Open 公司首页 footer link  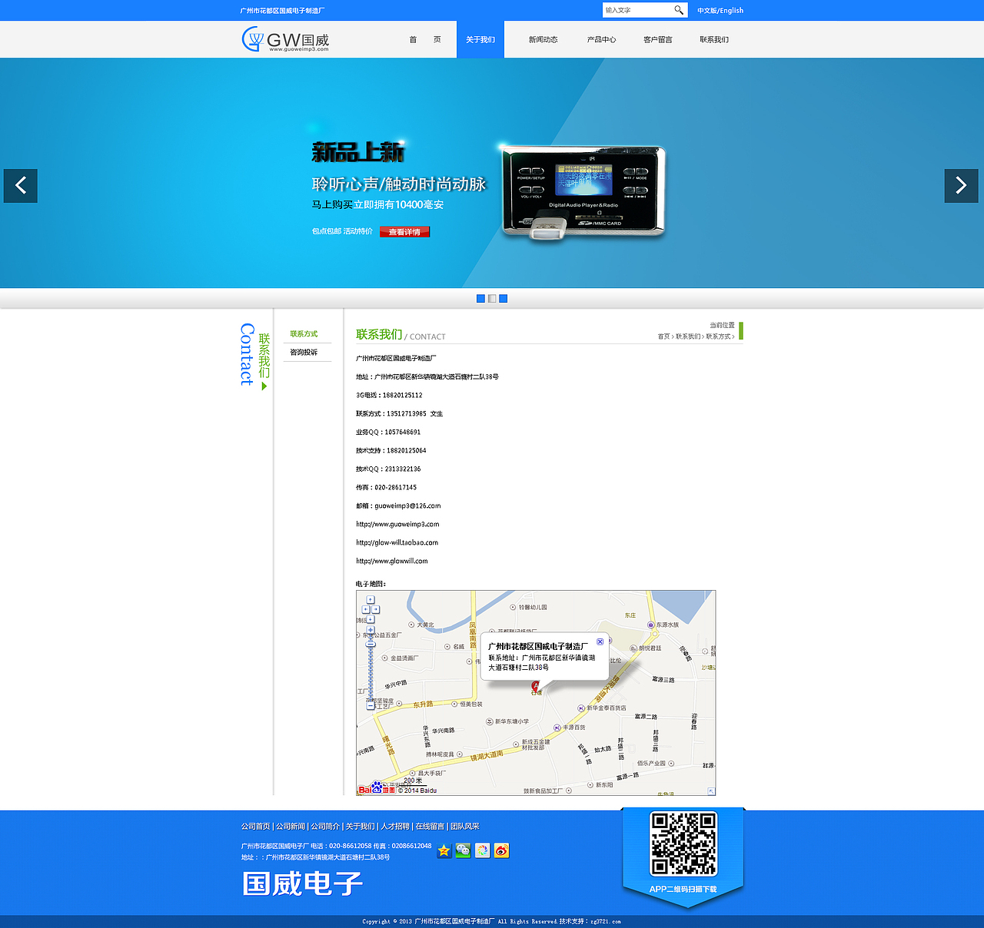point(256,826)
